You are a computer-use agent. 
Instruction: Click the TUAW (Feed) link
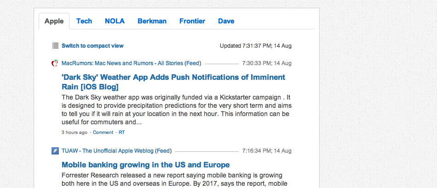pyautogui.click(x=164, y=150)
